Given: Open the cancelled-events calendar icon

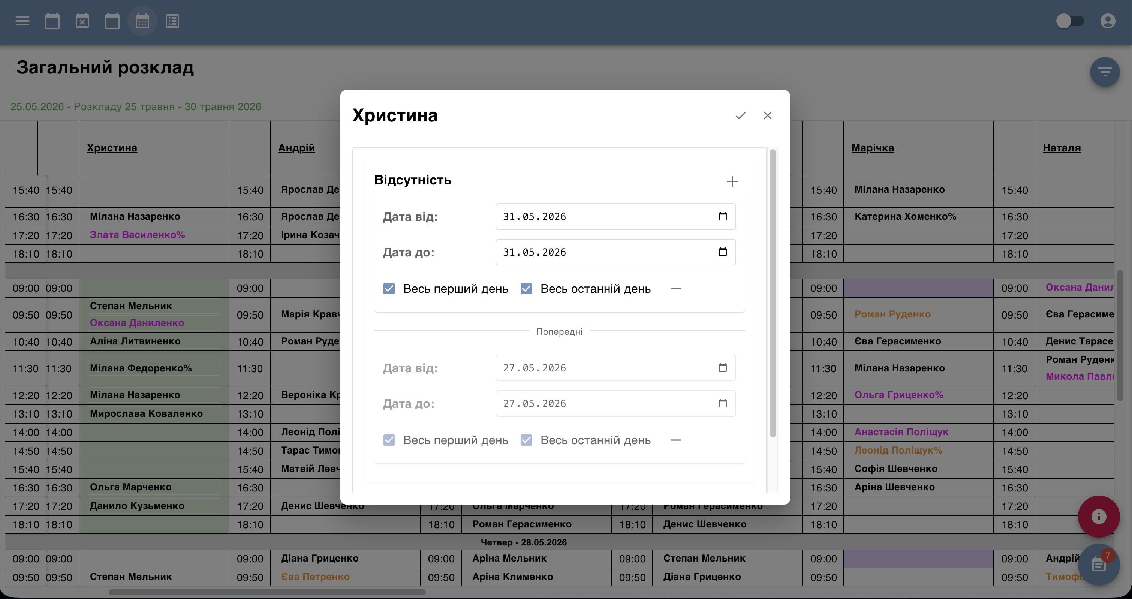Looking at the screenshot, I should pos(82,21).
